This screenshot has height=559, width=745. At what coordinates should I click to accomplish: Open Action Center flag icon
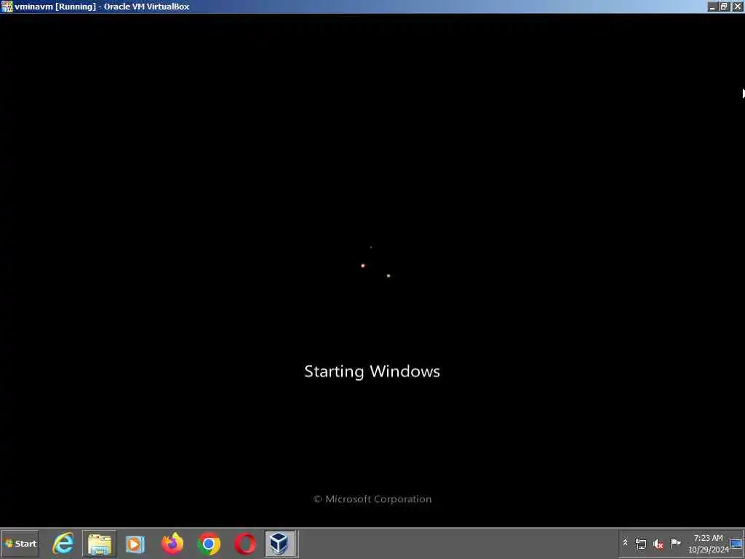[x=675, y=543]
